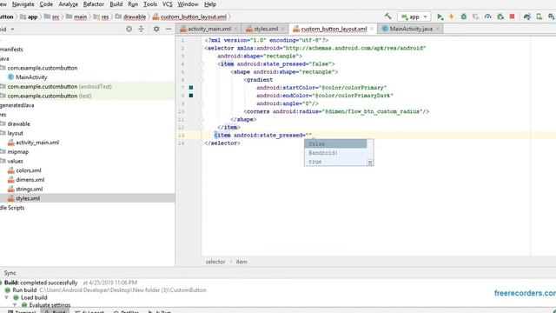This screenshot has width=556, height=313.
Task: Open the Code menu
Action: [46, 4]
